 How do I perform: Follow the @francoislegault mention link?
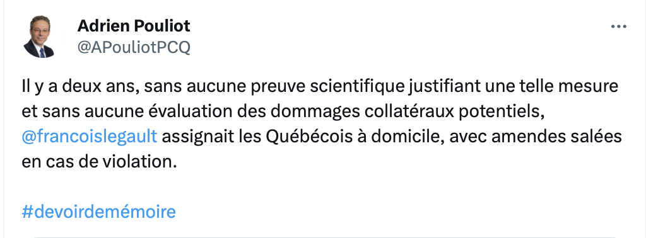pyautogui.click(x=90, y=136)
